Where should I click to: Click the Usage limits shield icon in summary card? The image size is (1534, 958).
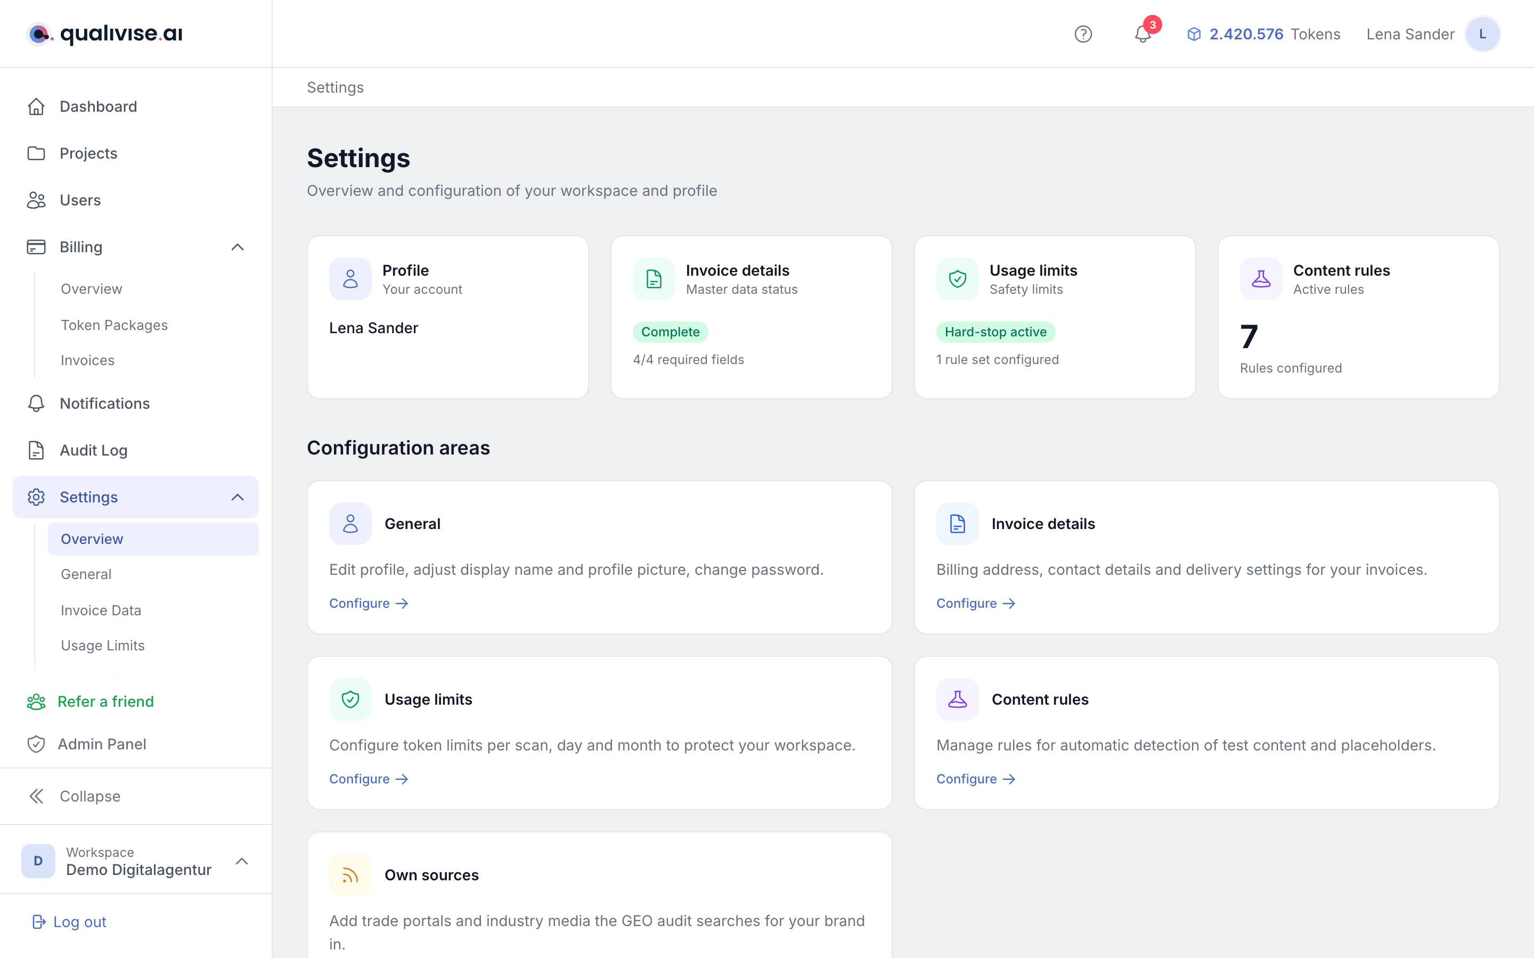point(957,279)
